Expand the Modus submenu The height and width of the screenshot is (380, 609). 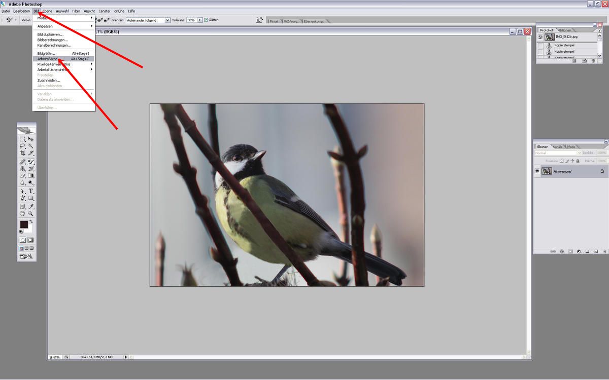(63, 18)
